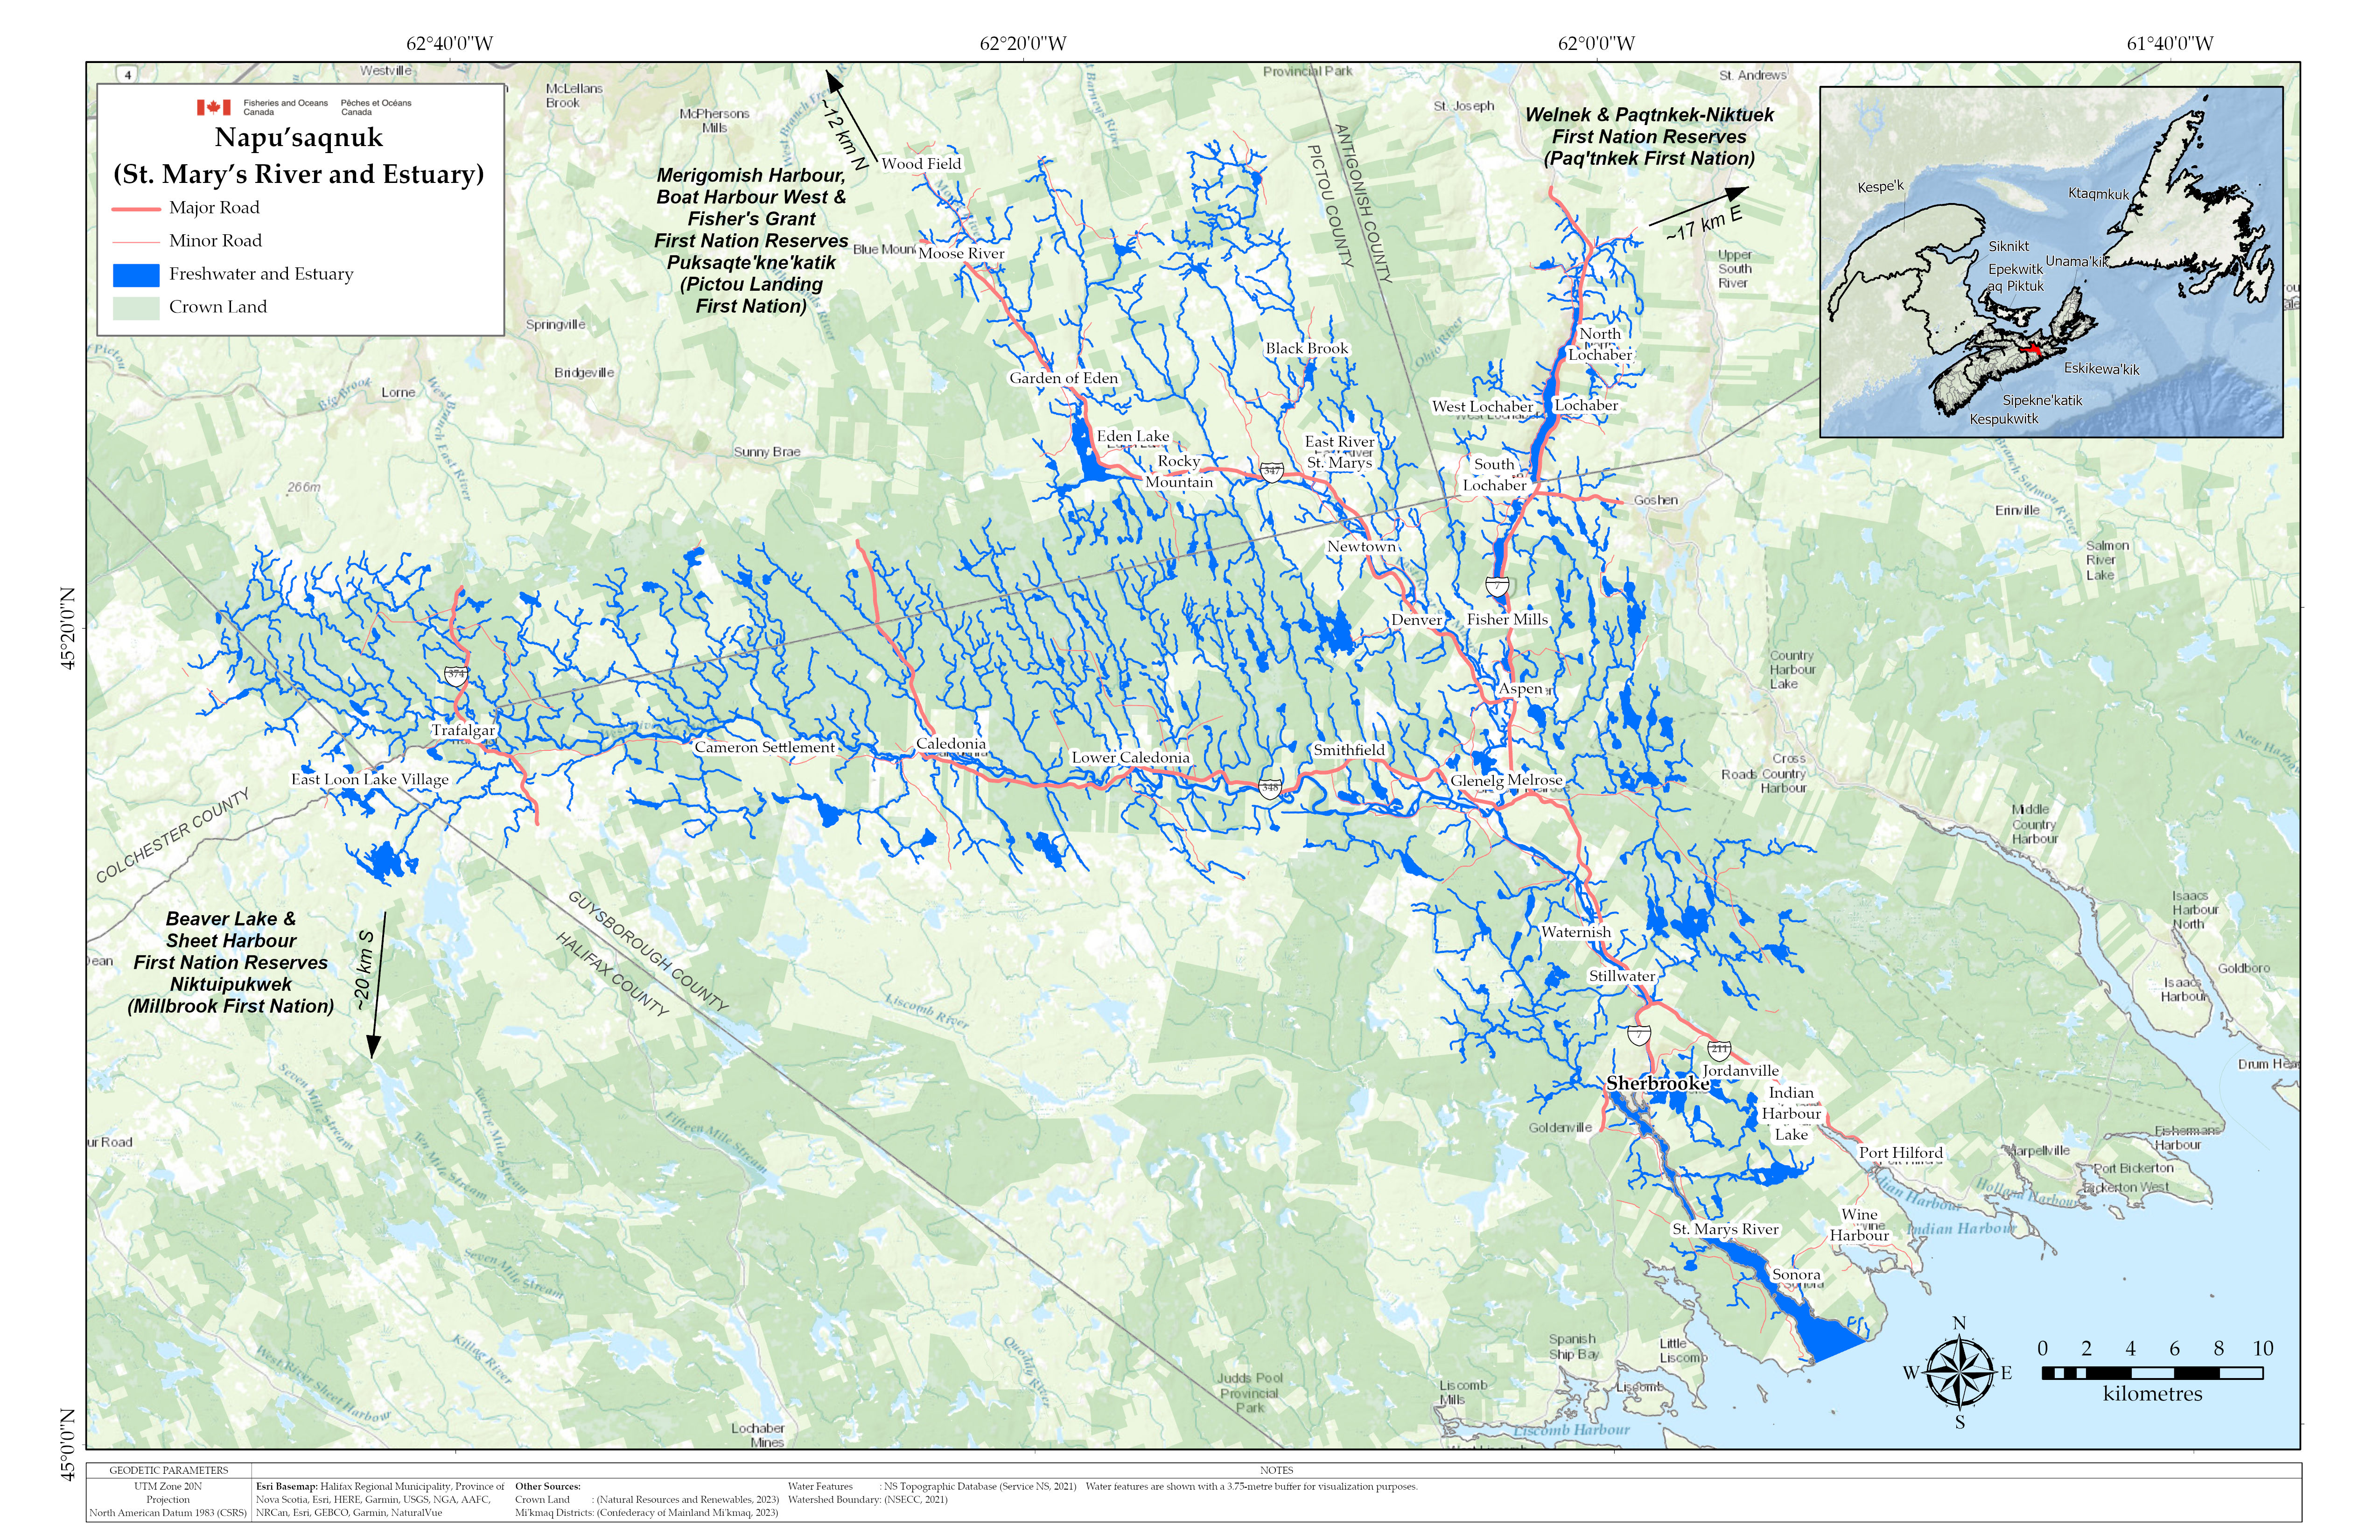Click the Garden of Eden label

coord(1063,379)
